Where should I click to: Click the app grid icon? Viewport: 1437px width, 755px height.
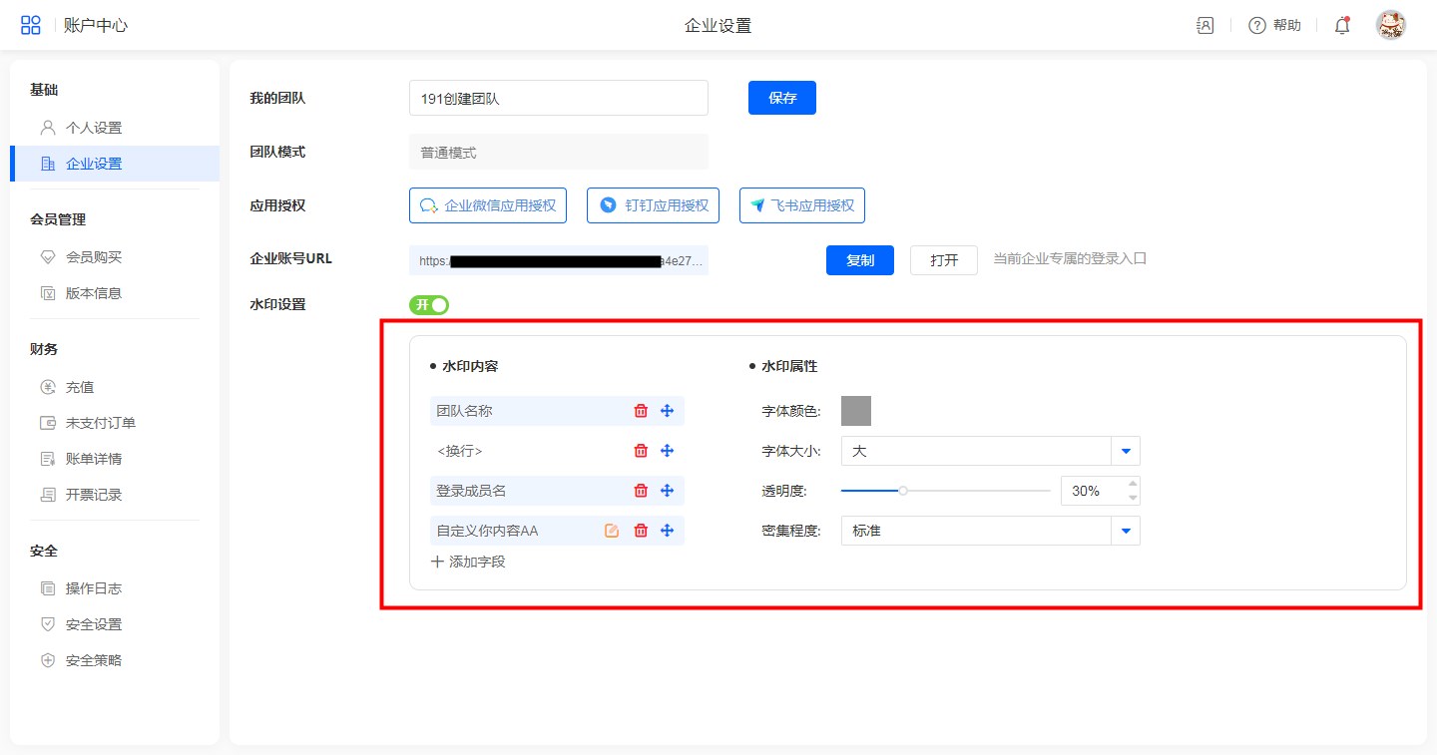(31, 26)
